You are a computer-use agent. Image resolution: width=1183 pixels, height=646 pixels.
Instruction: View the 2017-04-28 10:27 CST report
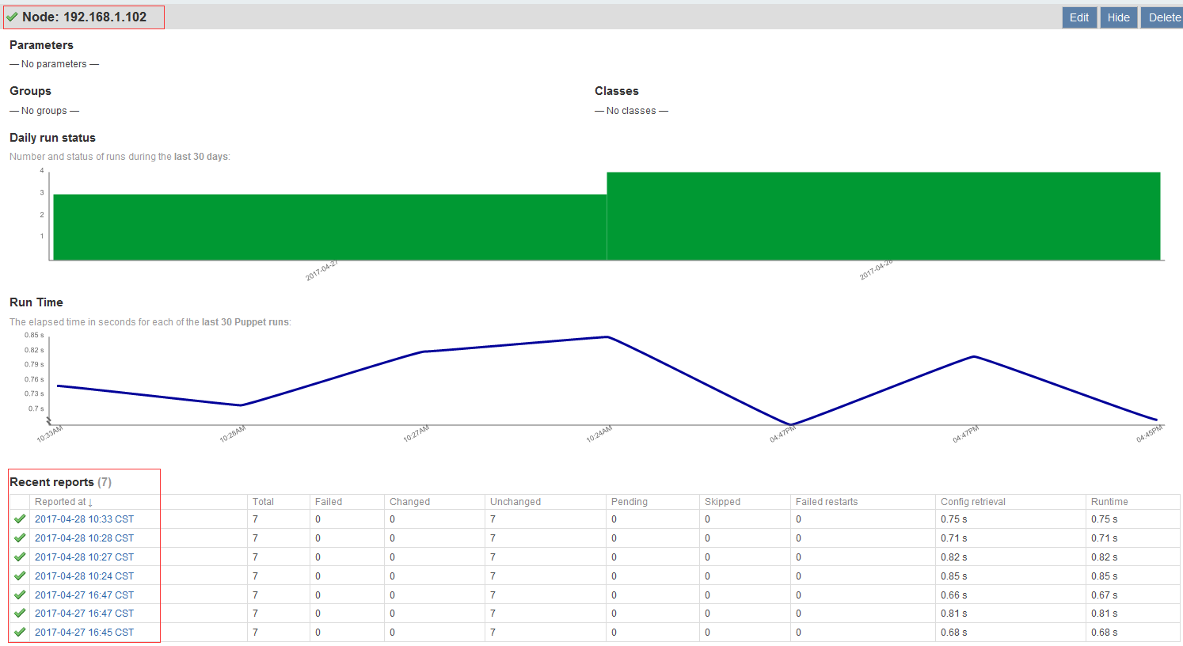pos(84,557)
